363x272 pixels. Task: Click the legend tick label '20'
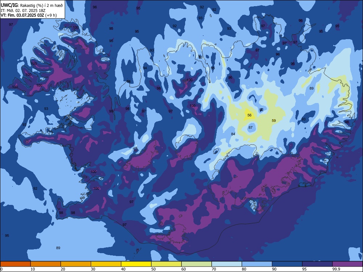63,269
